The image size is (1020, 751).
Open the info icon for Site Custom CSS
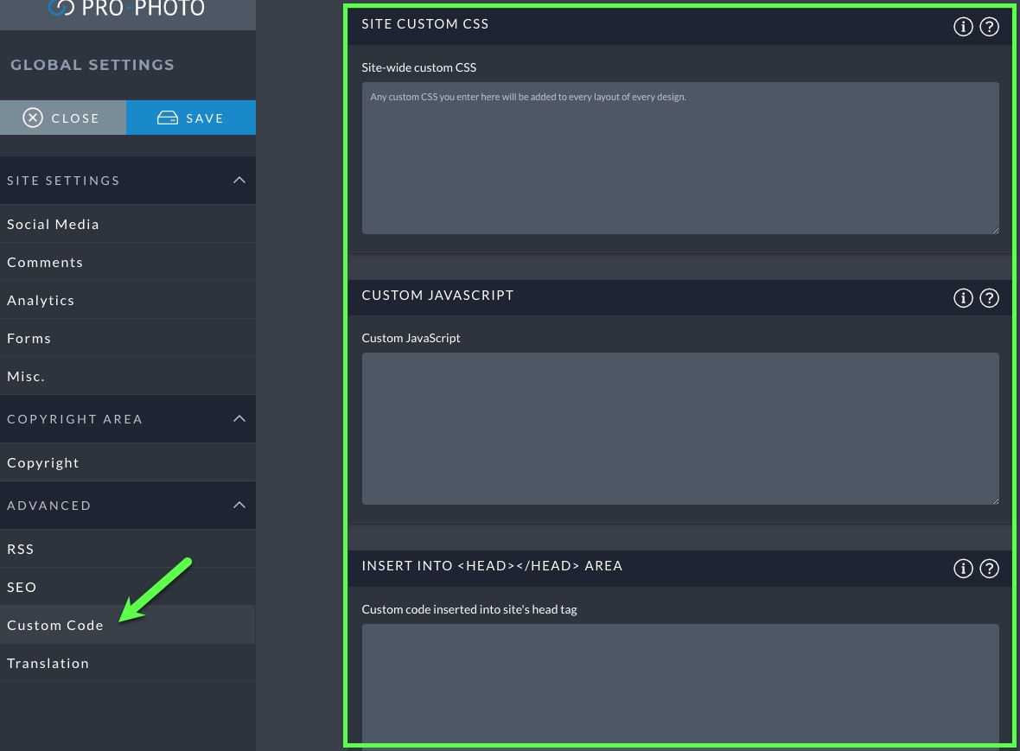[963, 27]
